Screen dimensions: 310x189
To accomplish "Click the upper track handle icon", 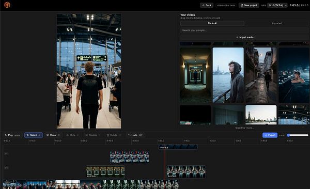I will click(6, 154).
